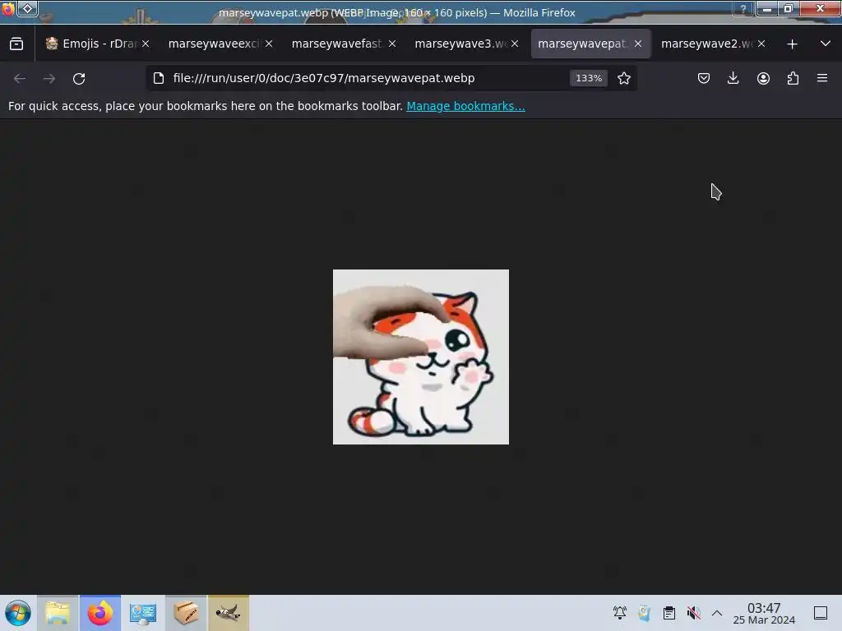842x631 pixels.
Task: Click the show desktop button
Action: (x=821, y=613)
